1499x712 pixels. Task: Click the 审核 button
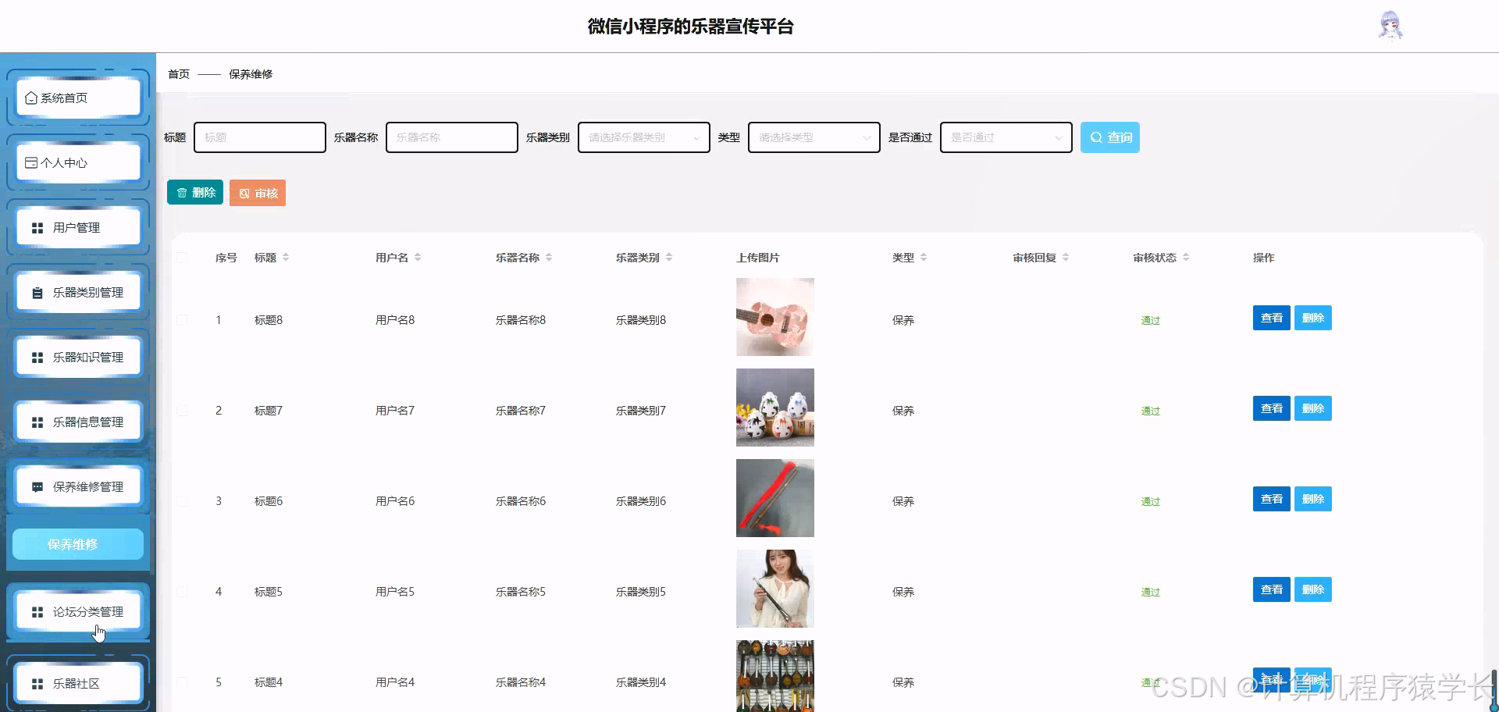point(258,192)
